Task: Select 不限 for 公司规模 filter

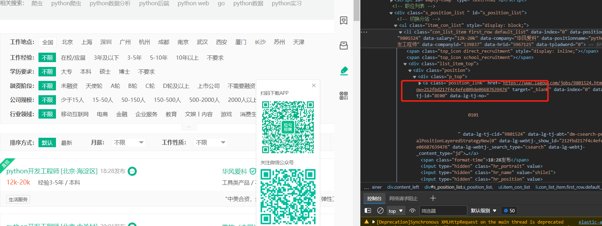Action: click(47, 100)
